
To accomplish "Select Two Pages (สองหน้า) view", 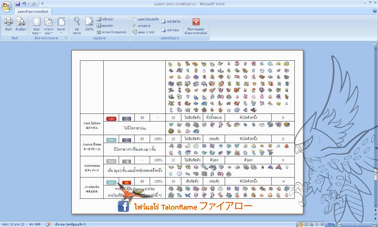I will [105, 26].
